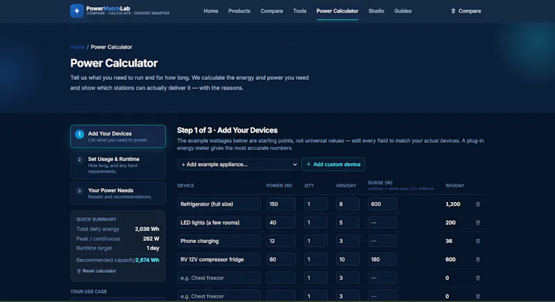Click the Refrigerator power field showing 150
The image size is (555, 302).
tap(281, 204)
